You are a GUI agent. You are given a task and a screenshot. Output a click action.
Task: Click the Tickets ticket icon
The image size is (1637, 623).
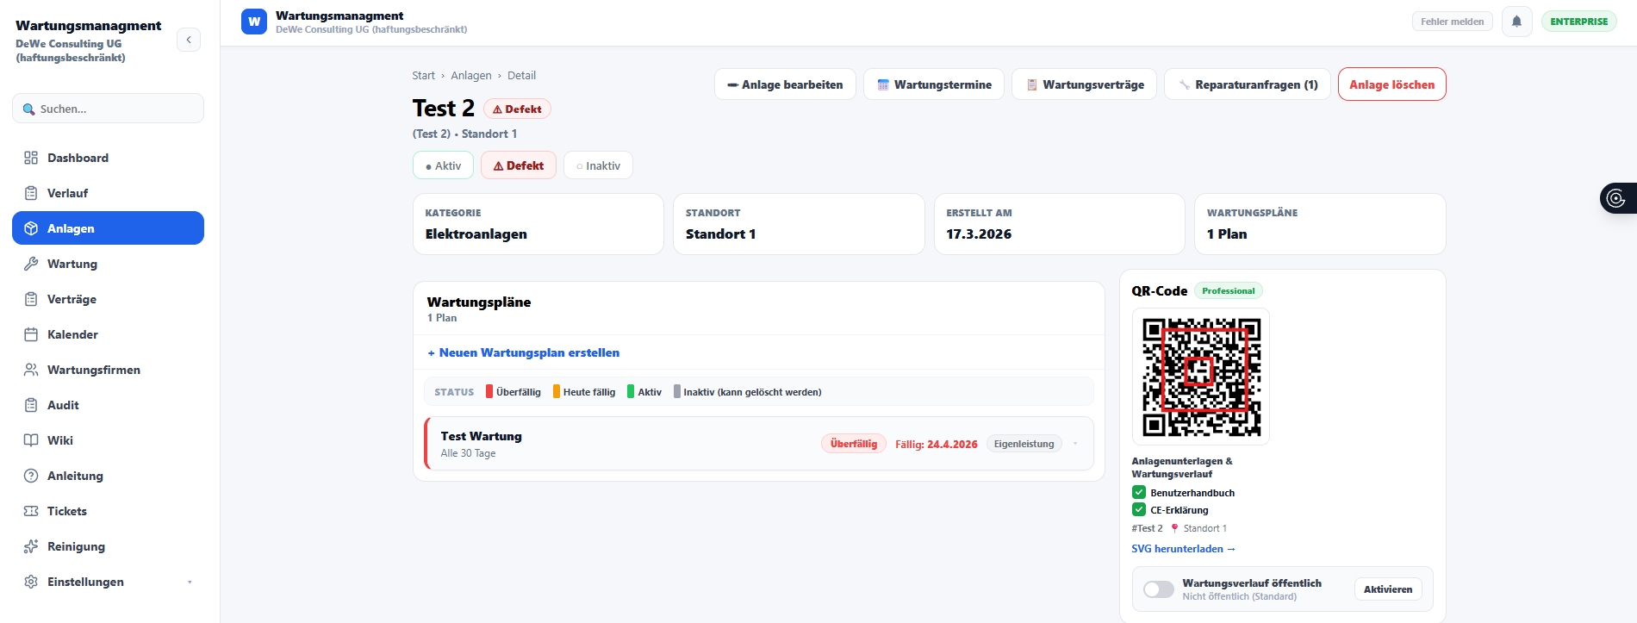31,511
